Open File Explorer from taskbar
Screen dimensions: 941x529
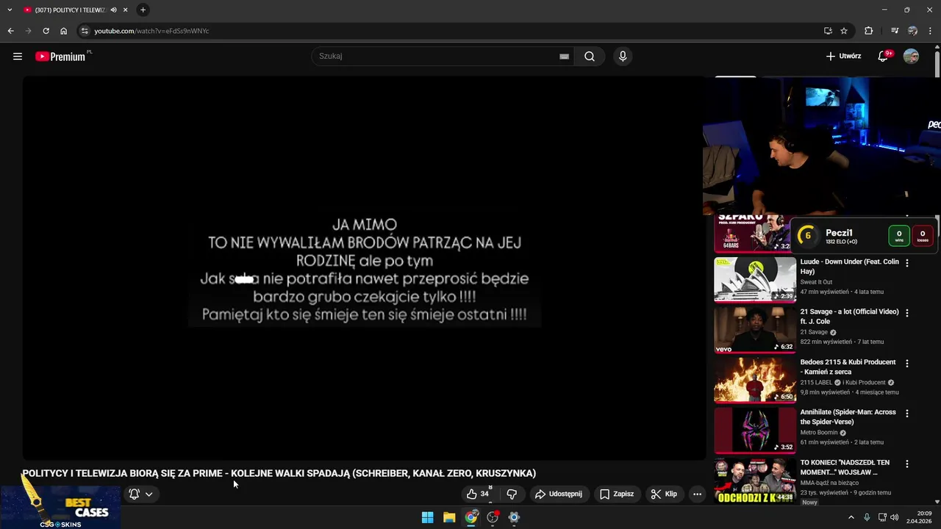(x=449, y=517)
